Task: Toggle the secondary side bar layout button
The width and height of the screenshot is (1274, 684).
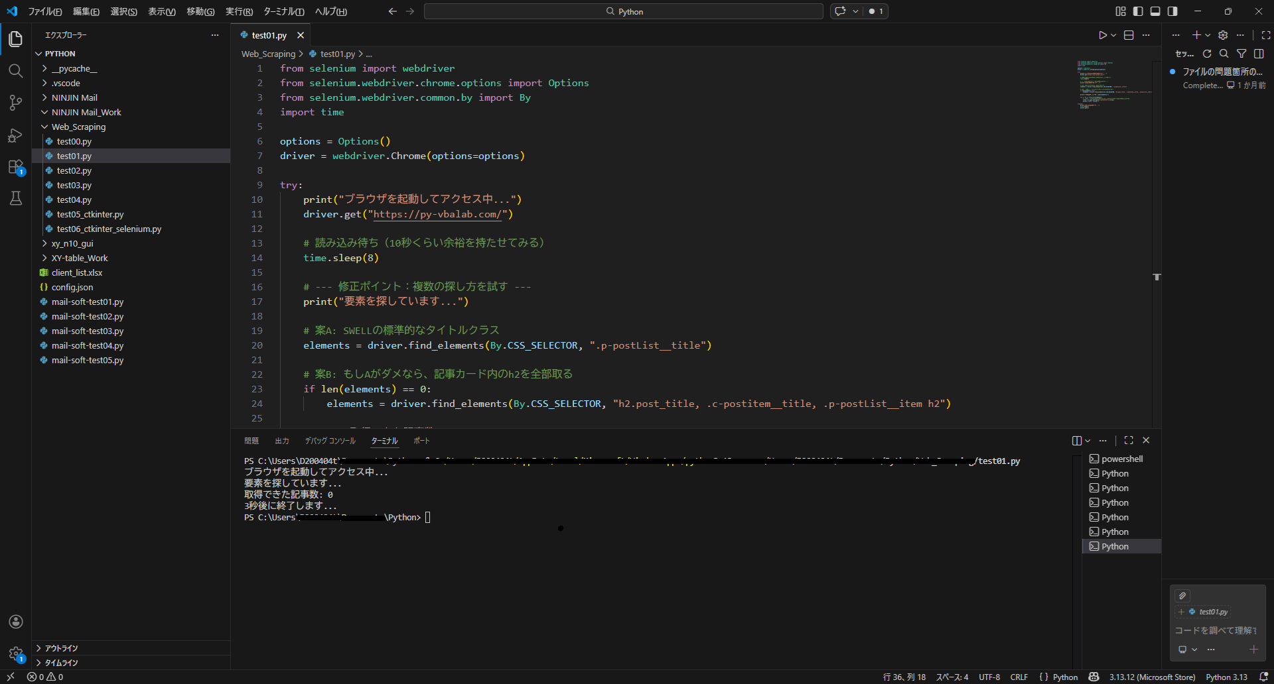Action: pos(1172,11)
